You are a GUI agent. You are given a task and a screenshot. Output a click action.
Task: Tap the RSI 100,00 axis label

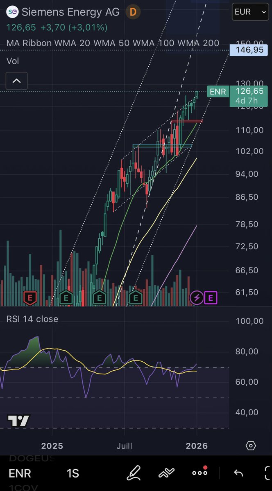(250, 321)
